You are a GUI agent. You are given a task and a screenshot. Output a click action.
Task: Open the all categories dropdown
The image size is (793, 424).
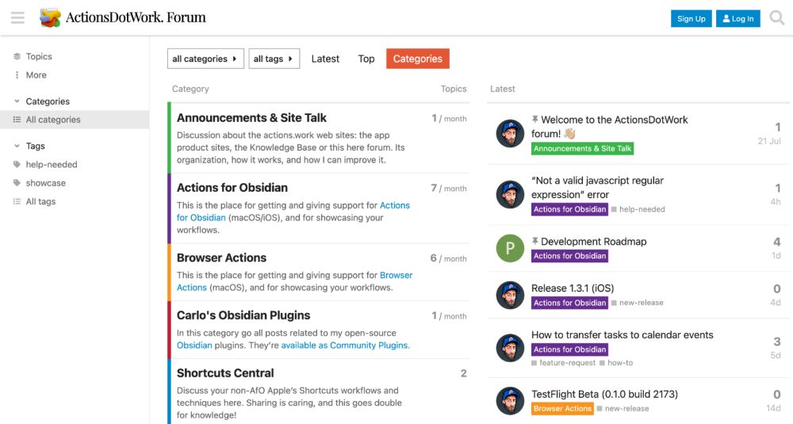(205, 59)
